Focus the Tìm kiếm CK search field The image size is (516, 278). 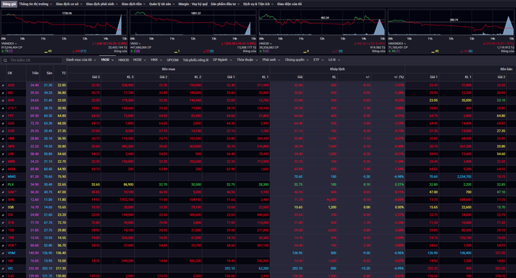coord(35,60)
